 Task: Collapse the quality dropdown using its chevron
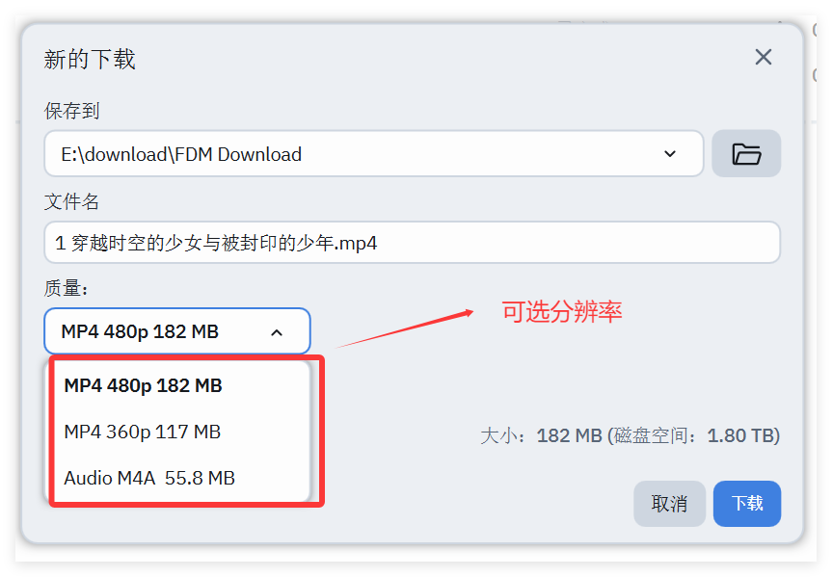click(x=277, y=332)
